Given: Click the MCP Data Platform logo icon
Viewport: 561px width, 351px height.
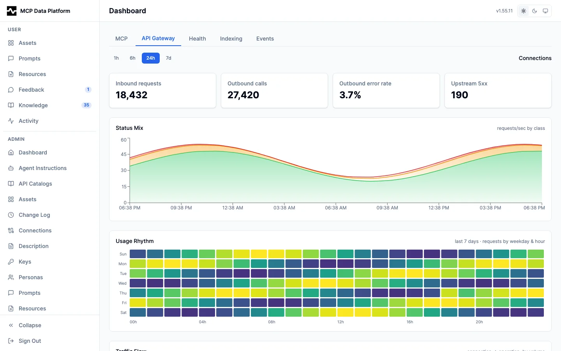Looking at the screenshot, I should (12, 11).
